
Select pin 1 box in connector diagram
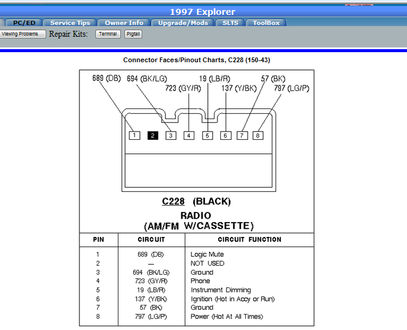134,135
